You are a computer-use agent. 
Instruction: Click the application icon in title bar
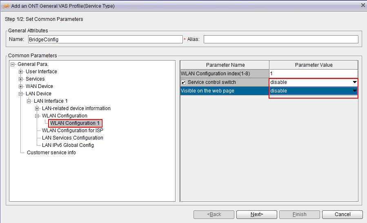[6, 6]
